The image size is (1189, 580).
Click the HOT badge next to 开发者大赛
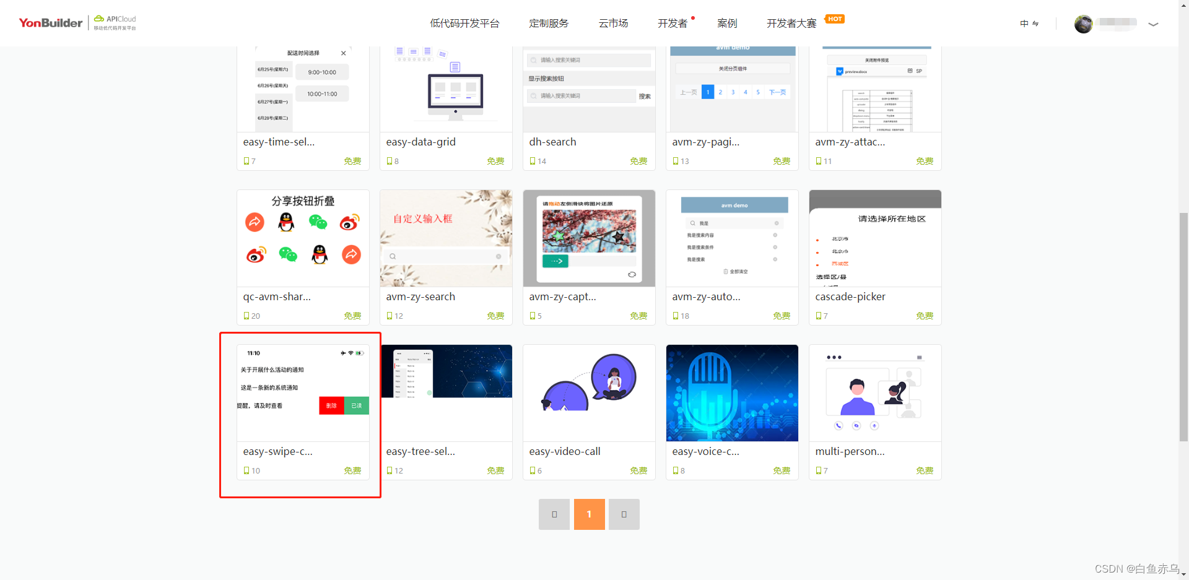(x=835, y=19)
